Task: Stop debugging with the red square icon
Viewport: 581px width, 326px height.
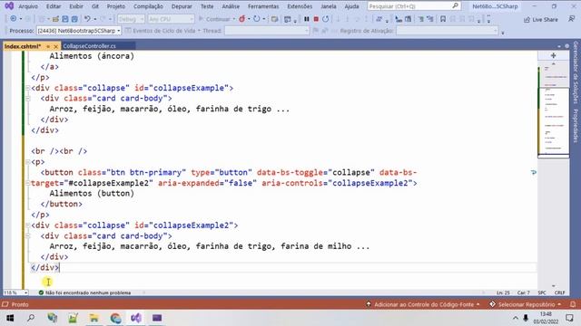Action: point(316,19)
